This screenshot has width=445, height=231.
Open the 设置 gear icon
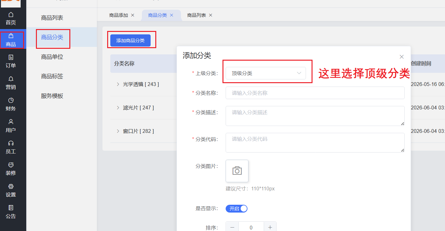pos(11,186)
